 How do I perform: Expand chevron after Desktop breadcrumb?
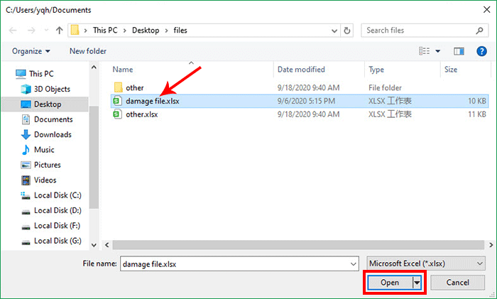(166, 31)
